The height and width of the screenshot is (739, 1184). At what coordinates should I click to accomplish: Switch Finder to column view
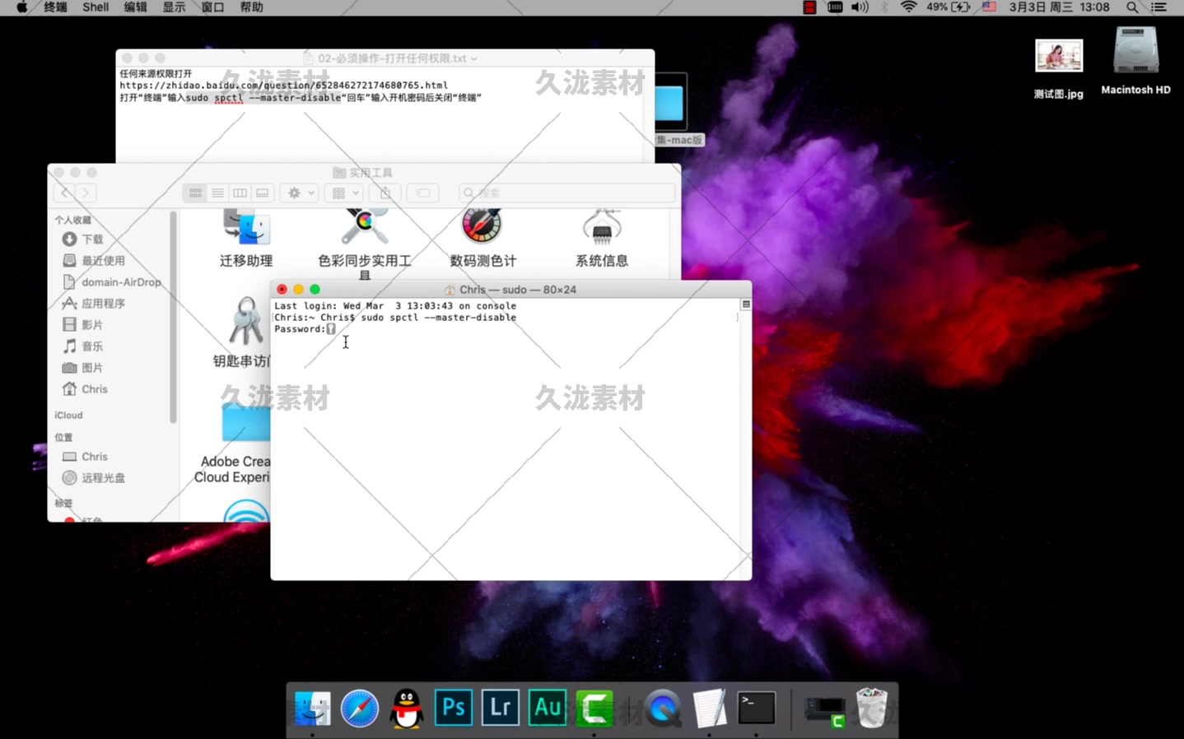(x=239, y=193)
